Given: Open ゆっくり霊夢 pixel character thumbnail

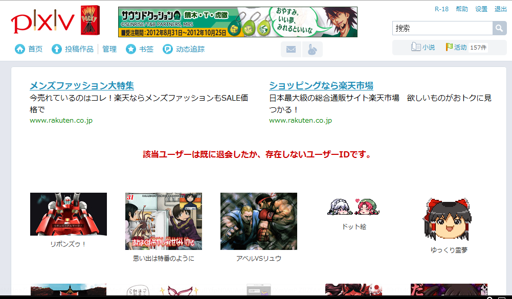Looking at the screenshot, I should click(449, 219).
